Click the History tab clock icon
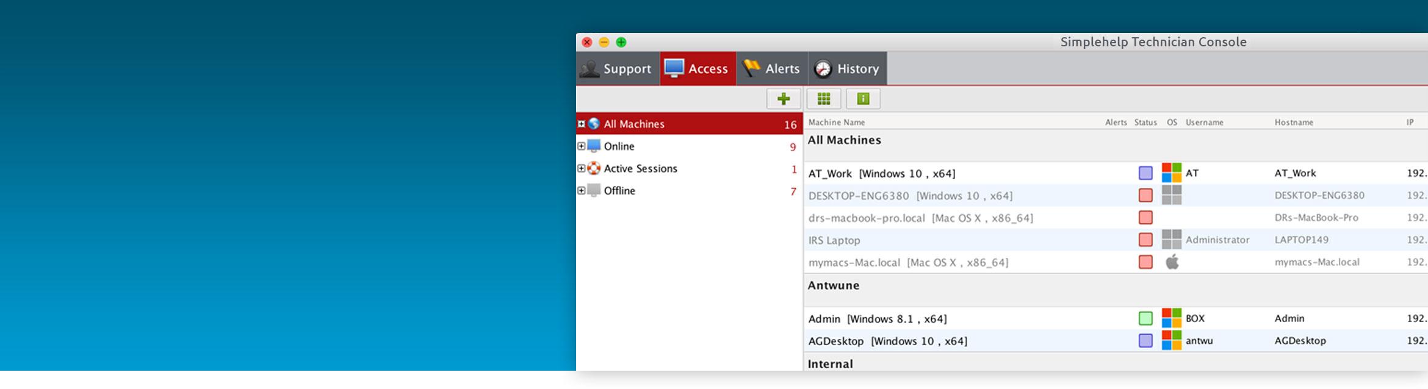 [x=823, y=69]
